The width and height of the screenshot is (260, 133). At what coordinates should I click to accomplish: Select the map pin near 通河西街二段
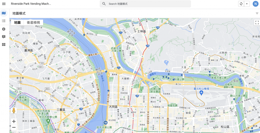pyautogui.click(x=84, y=35)
